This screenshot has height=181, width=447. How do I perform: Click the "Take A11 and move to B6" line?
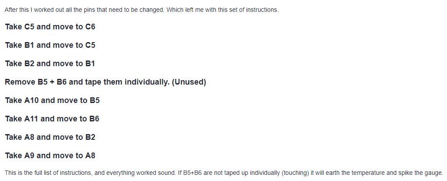(x=52, y=119)
